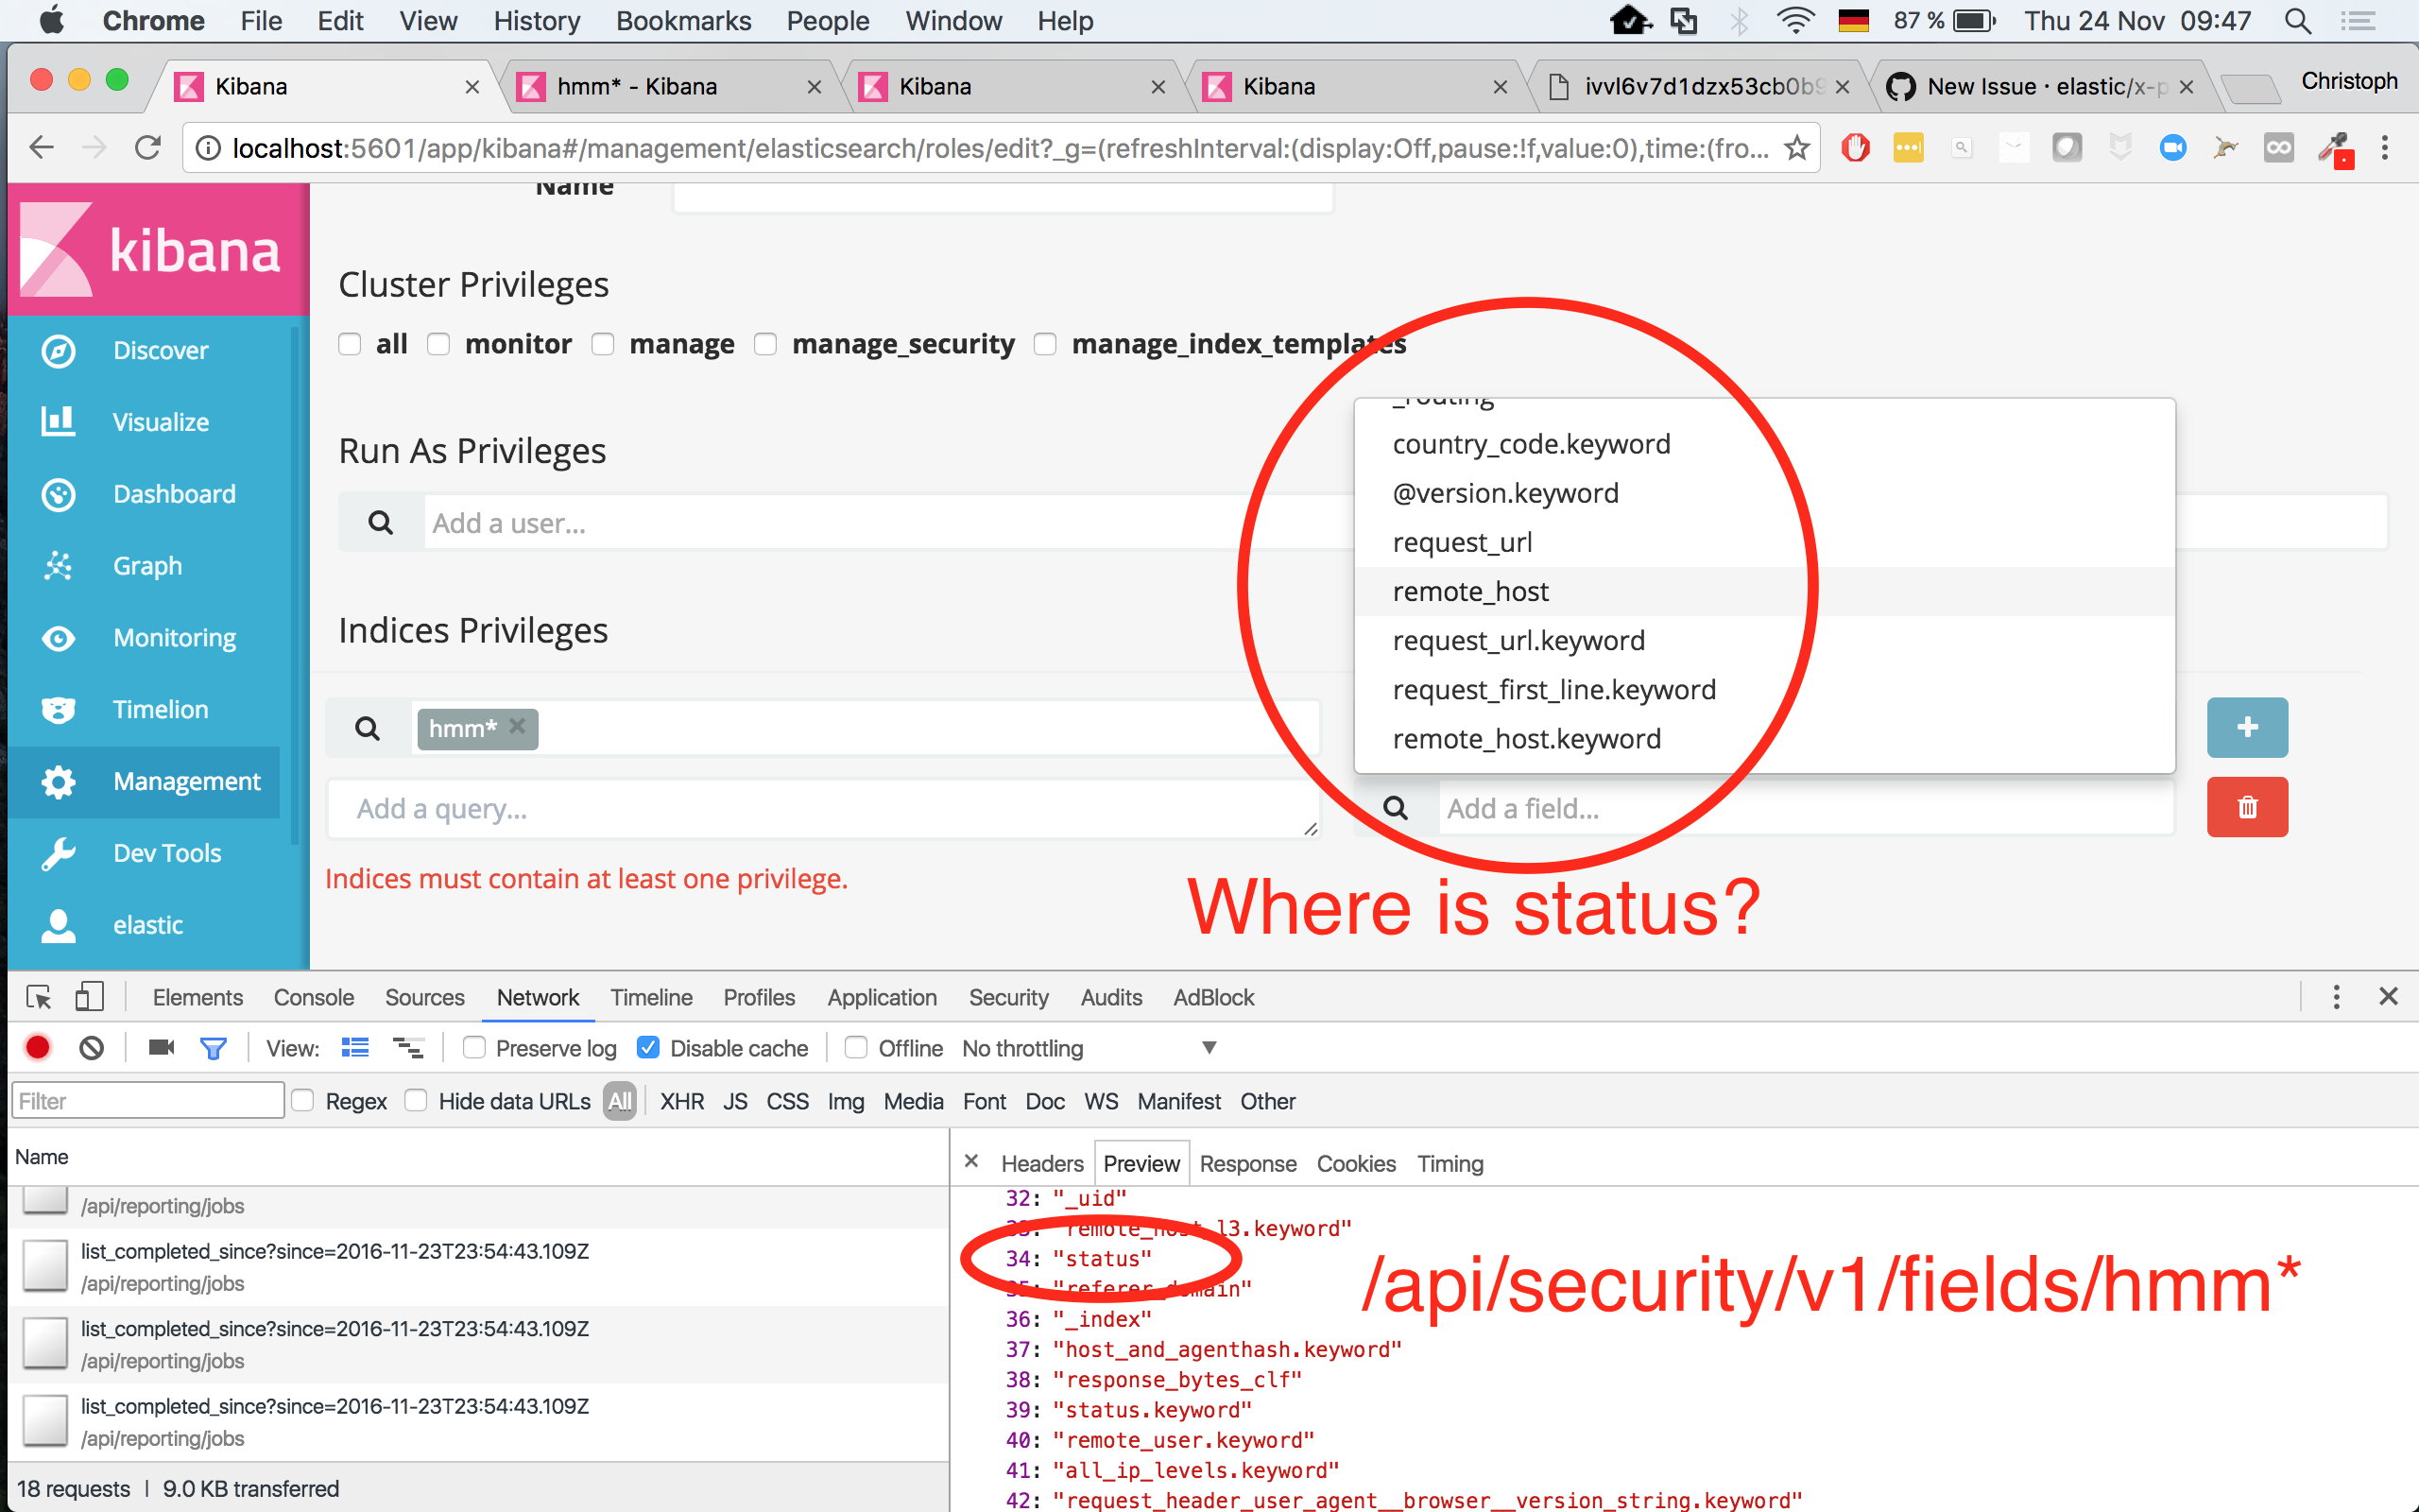Open Chrome's customize menu (vertical dots)

(2385, 147)
